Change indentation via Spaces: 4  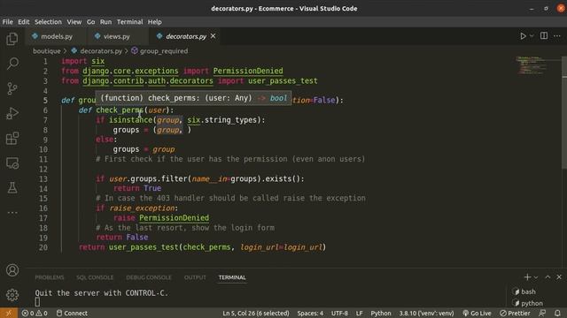(x=310, y=313)
